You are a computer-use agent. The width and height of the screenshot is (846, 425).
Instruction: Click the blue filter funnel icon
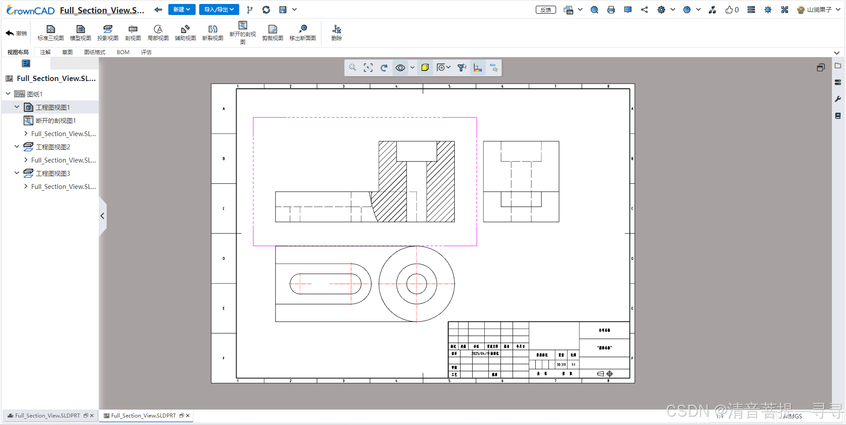coord(462,67)
